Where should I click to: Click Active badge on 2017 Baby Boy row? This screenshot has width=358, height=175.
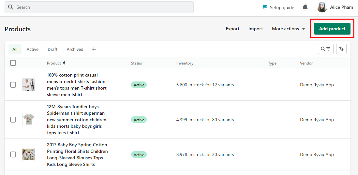pos(139,155)
